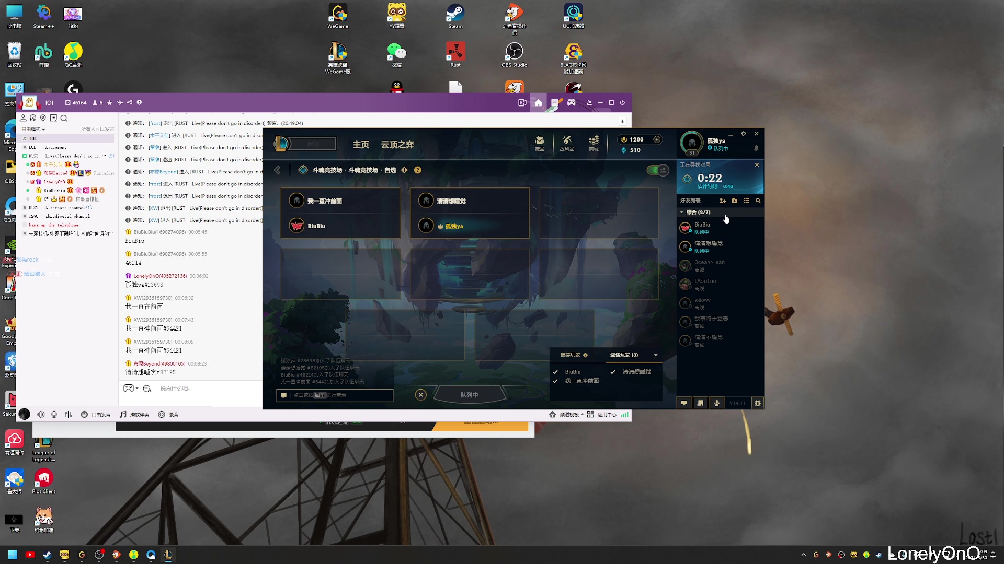Viewport: 1004px width, 564px height.
Task: Open the League client settings gear at top
Action: point(744,134)
